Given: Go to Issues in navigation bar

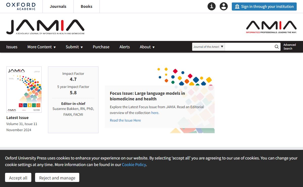Looking at the screenshot, I should (12, 47).
